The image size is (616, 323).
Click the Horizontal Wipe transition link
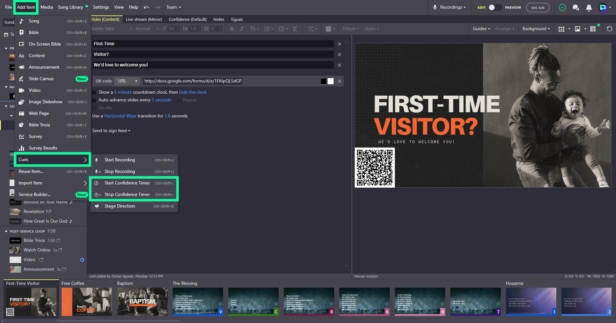click(120, 116)
